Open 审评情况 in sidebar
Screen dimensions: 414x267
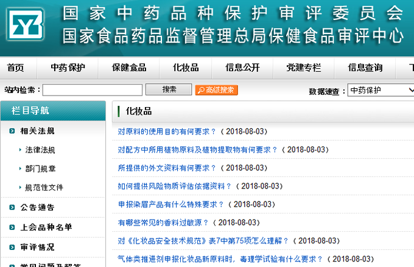tap(37, 247)
